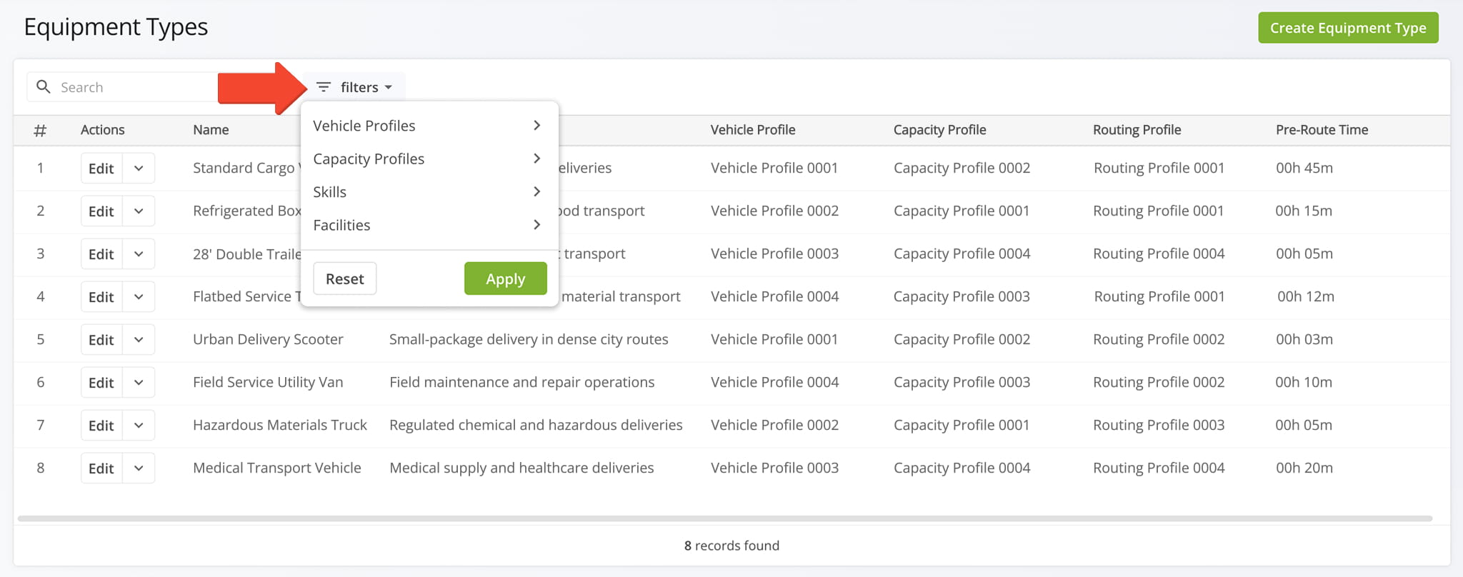This screenshot has height=577, width=1463.
Task: Select 'Field Service Utility Van' name cell
Action: pos(268,382)
